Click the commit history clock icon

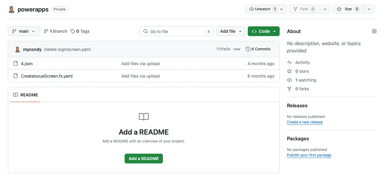[x=248, y=49]
